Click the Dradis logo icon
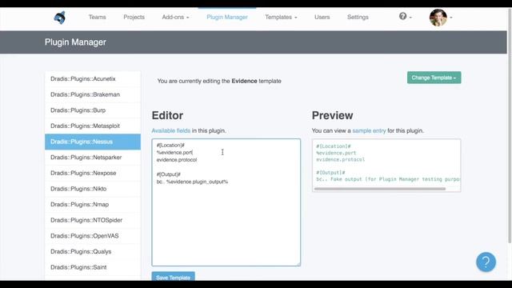Viewport: 512px width, 288px height. (60, 18)
